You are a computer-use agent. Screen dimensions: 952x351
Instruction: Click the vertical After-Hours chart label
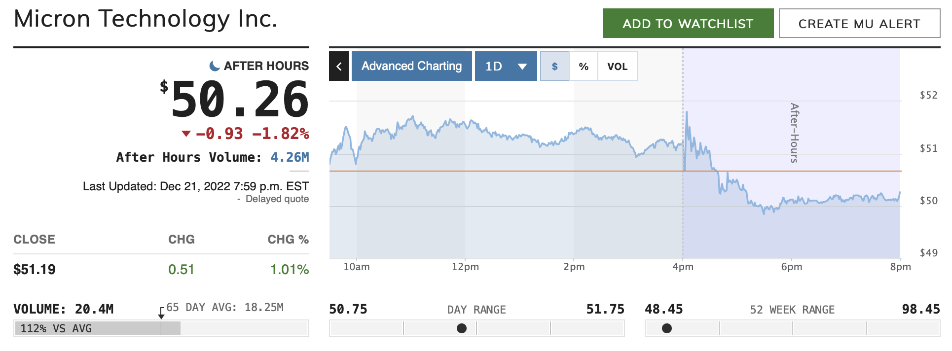tap(794, 133)
